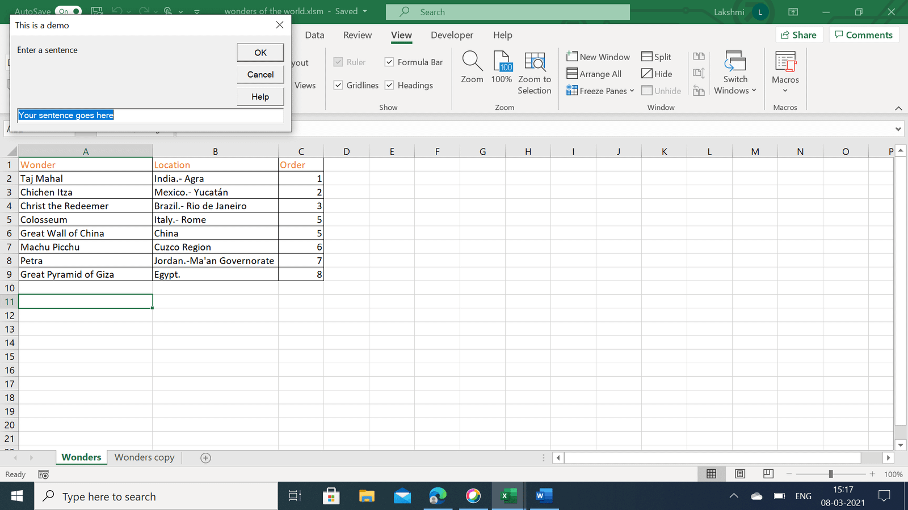Toggle the AutoSave switch

[x=69, y=11]
